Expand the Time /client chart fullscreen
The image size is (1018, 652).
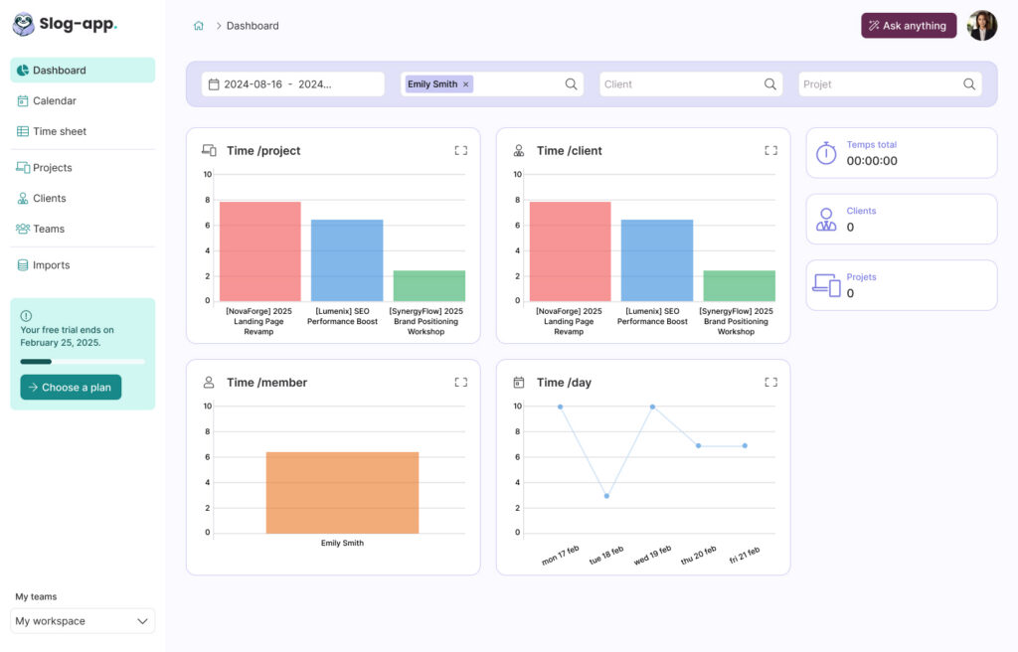pos(770,151)
